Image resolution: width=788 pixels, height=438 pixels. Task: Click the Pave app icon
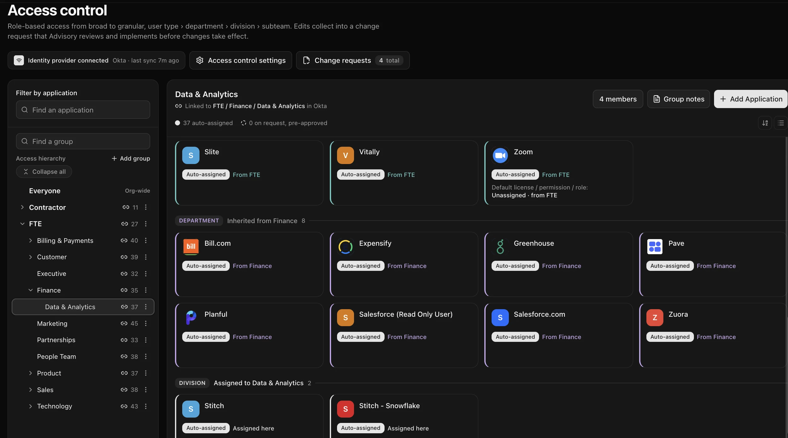pos(655,246)
